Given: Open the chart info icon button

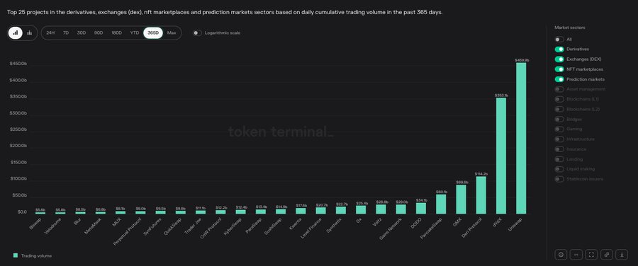Looking at the screenshot, I should click(x=561, y=255).
